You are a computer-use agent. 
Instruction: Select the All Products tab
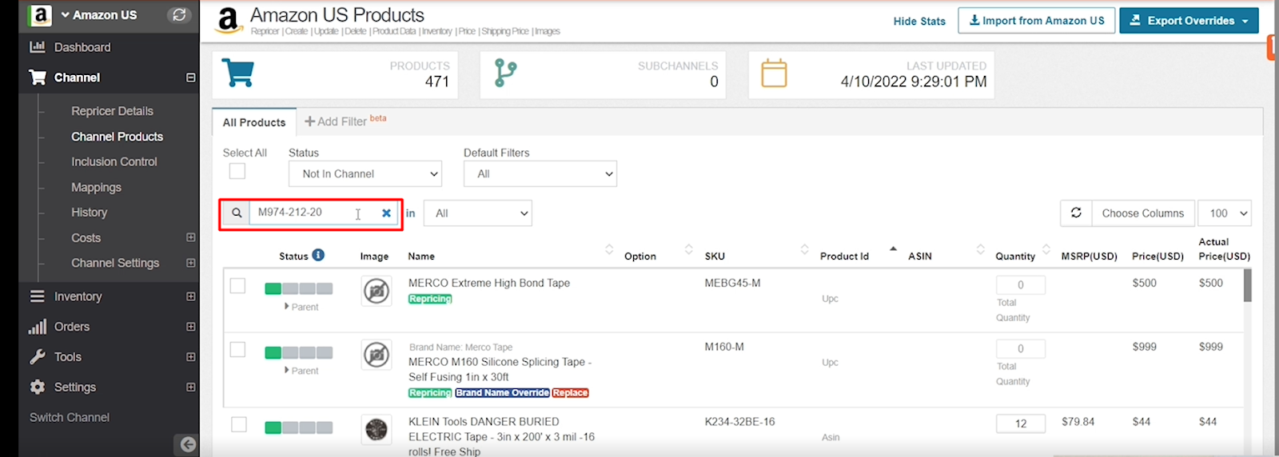pos(254,122)
